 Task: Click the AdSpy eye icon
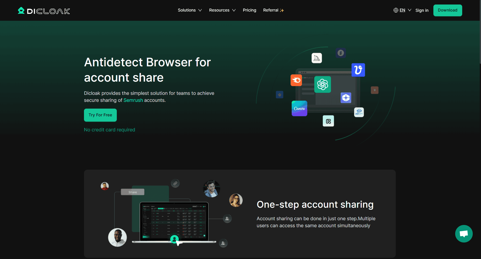[359, 112]
